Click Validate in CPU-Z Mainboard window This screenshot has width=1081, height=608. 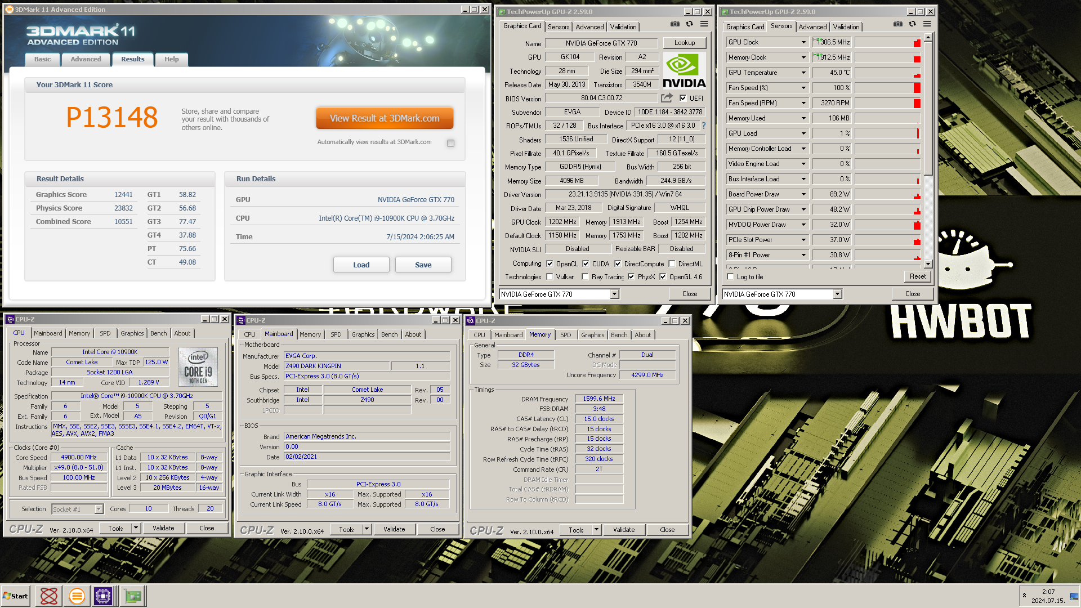(x=394, y=529)
